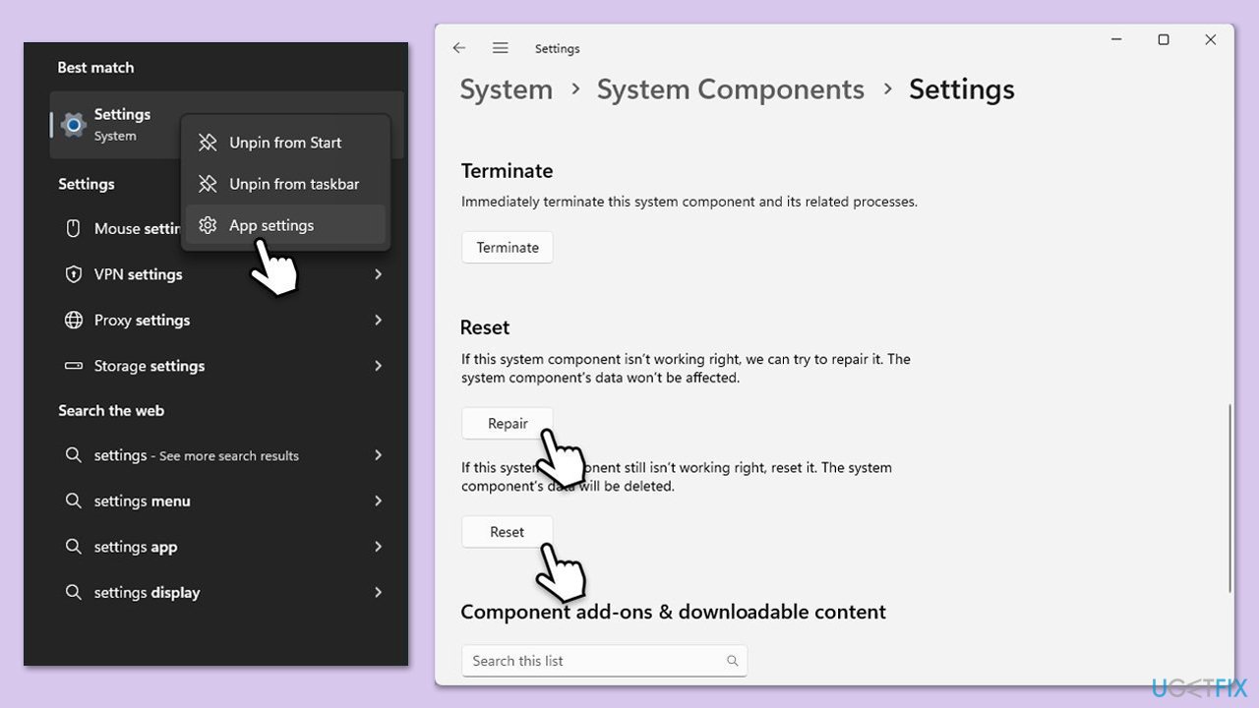Expand the settings display result chevron
1259x708 pixels.
(x=378, y=592)
